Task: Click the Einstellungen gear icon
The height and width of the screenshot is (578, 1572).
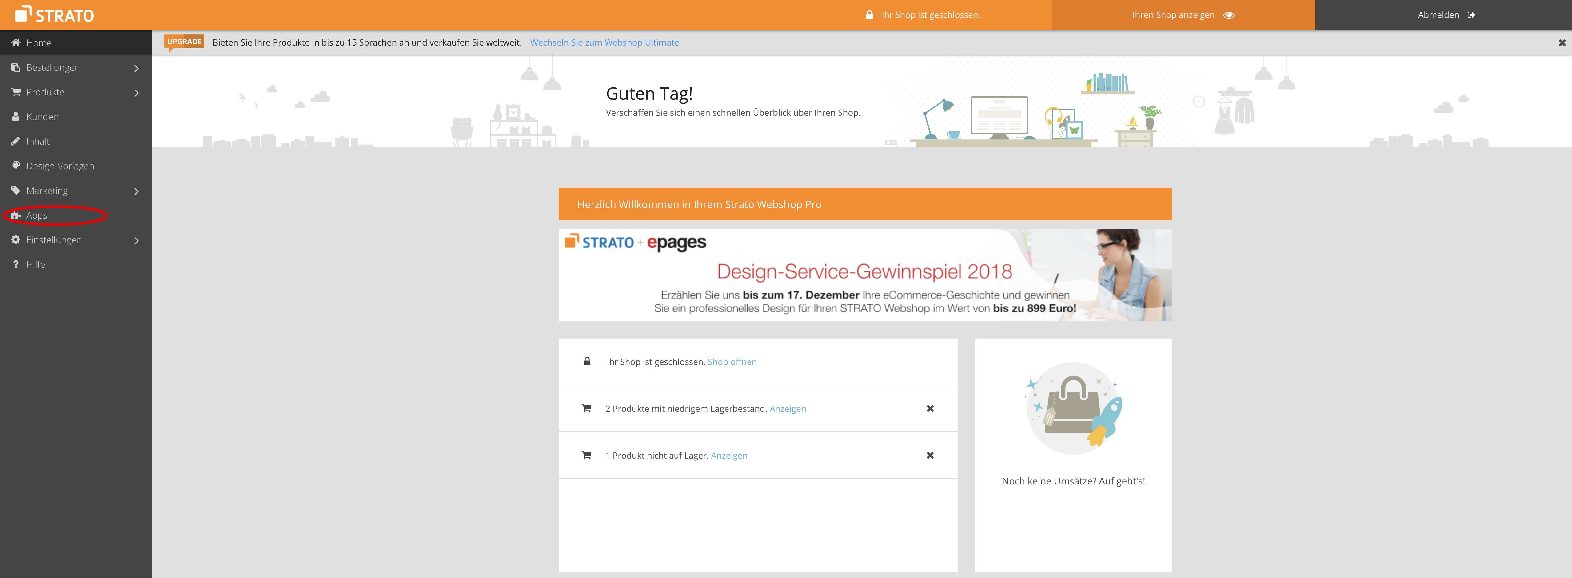Action: 16,240
